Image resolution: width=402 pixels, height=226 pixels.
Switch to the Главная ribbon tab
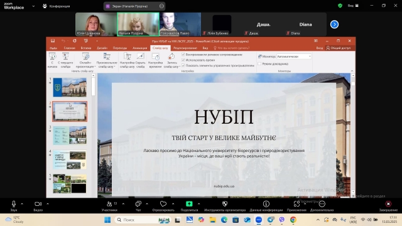[70, 48]
